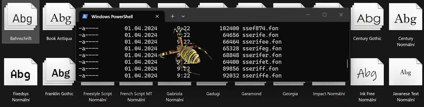This screenshot has width=424, height=107.
Task: Expand the new tab profile dropdown
Action: click(183, 16)
